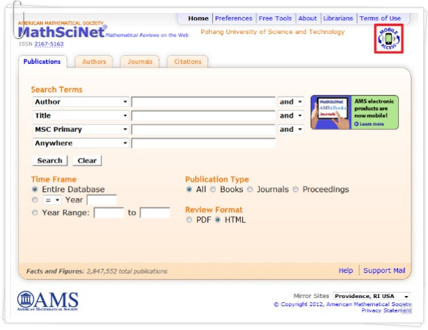Image resolution: width=428 pixels, height=330 pixels.
Task: Click the AMS logo at the bottom
Action: [x=48, y=301]
